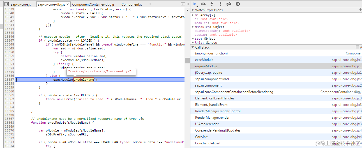Viewport: 362px width, 148px height.
Task: Select the requireModule call stack frame
Action: [276, 66]
